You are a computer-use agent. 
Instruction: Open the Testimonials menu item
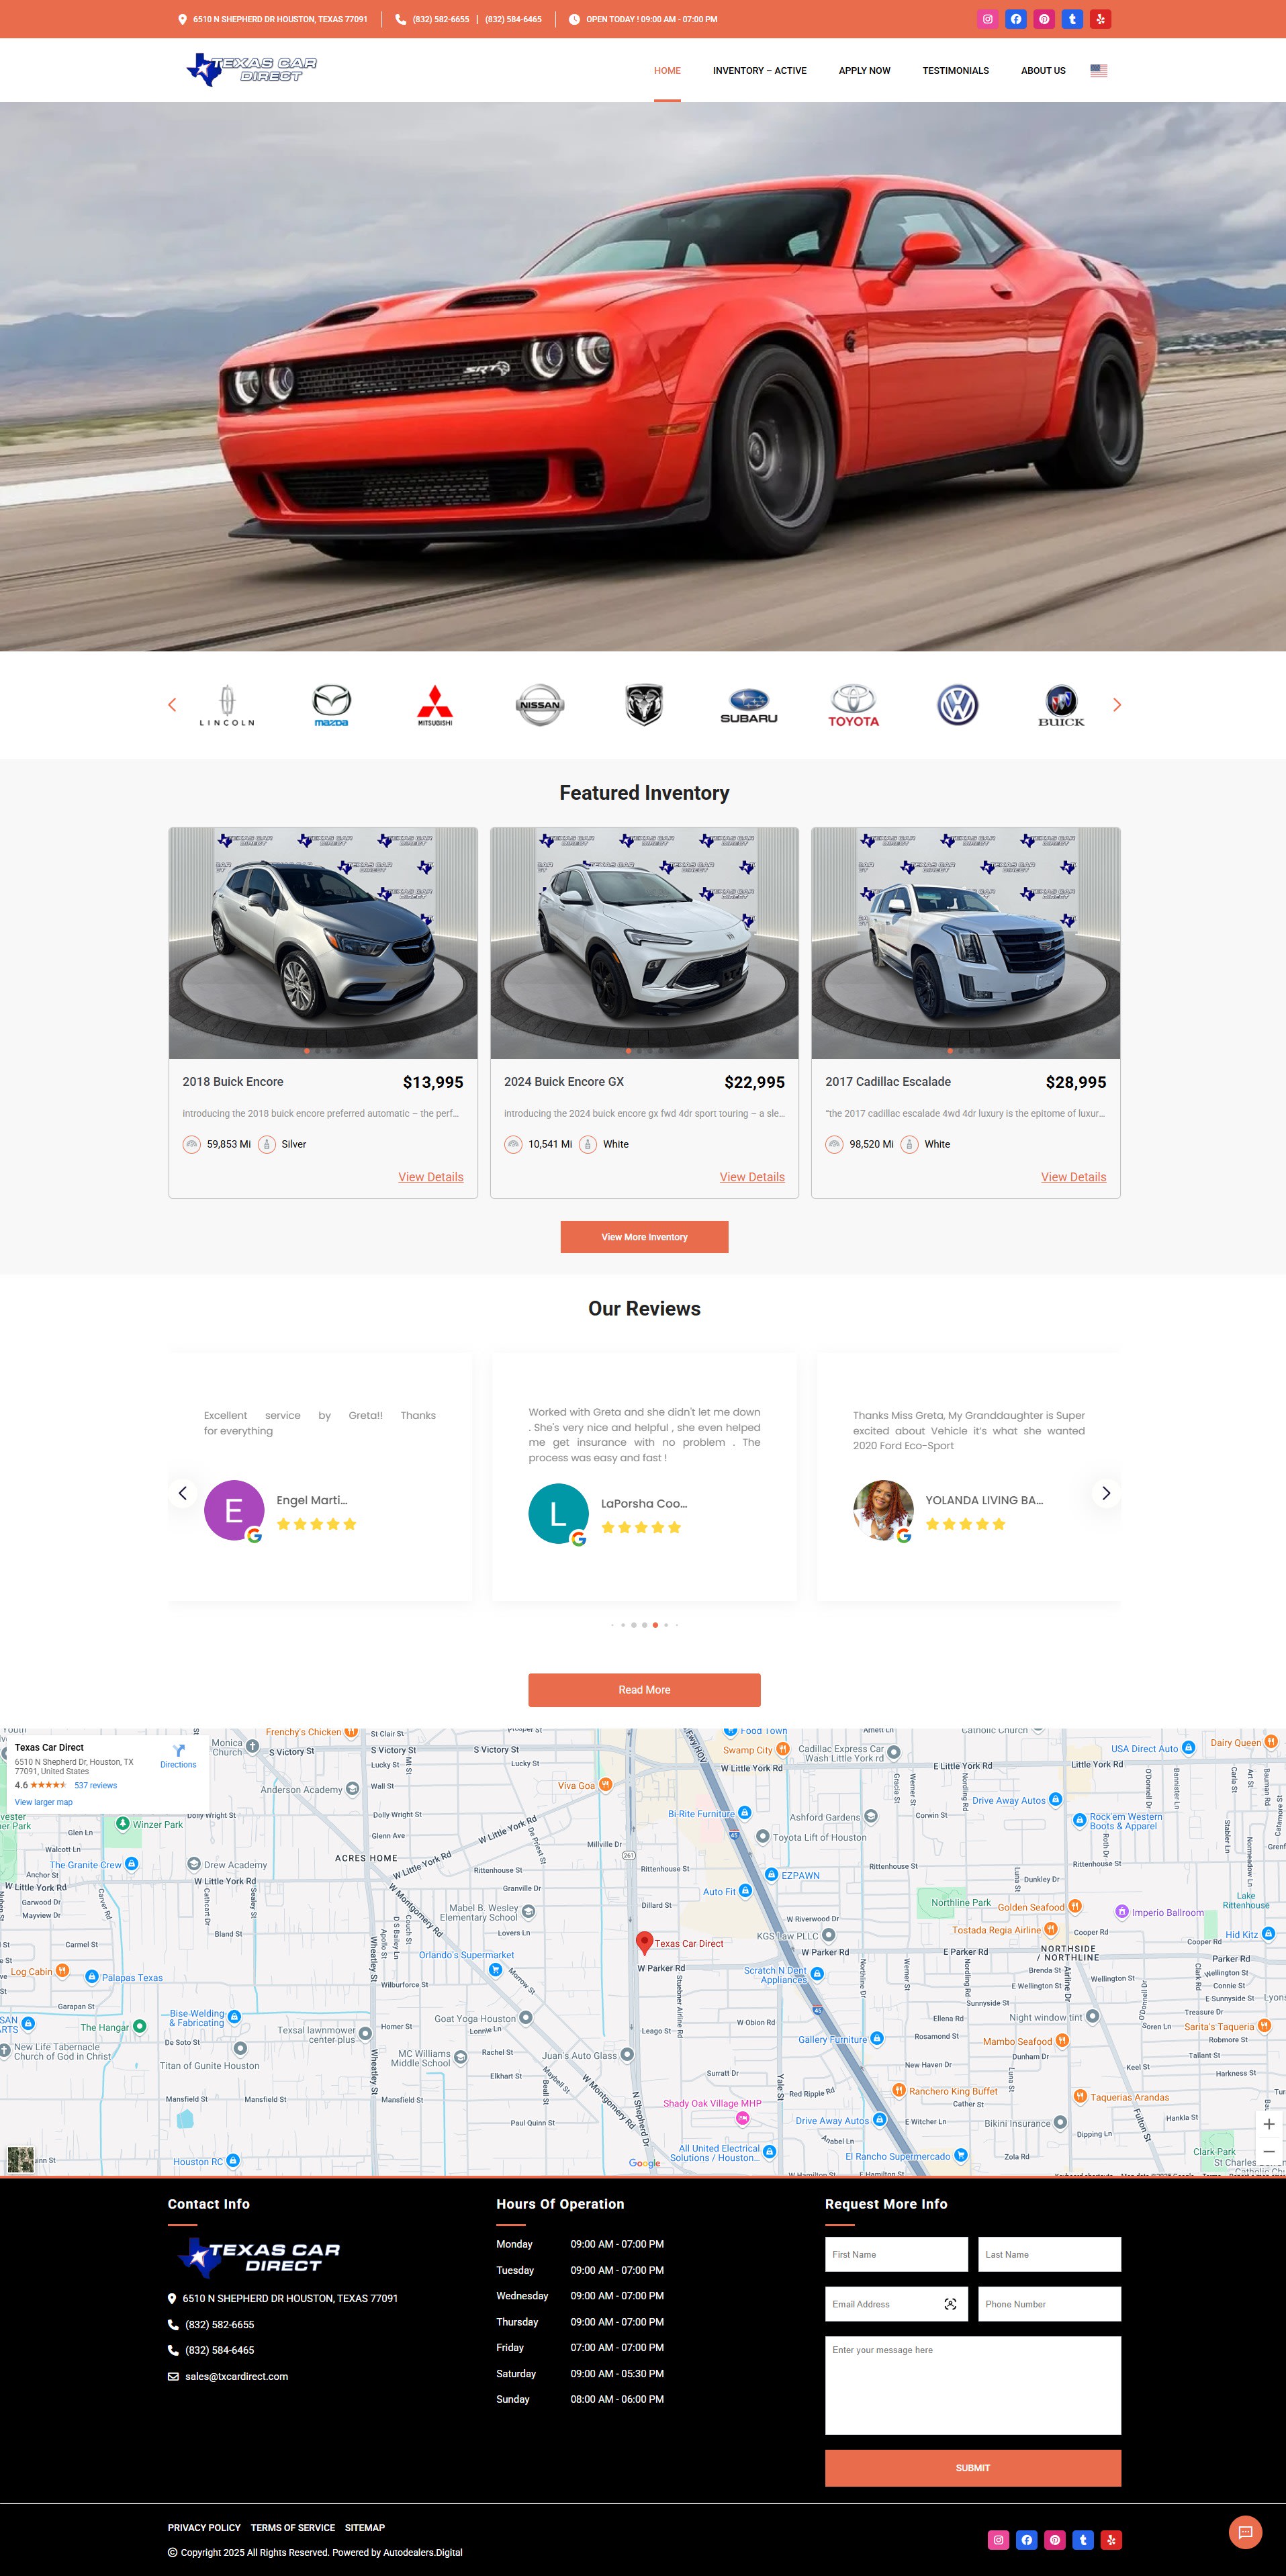tap(955, 71)
